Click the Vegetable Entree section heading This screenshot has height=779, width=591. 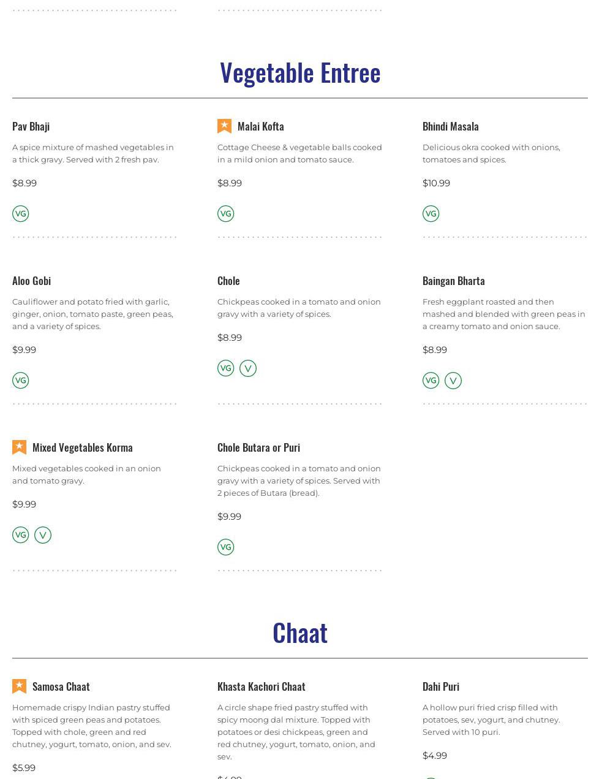(300, 72)
